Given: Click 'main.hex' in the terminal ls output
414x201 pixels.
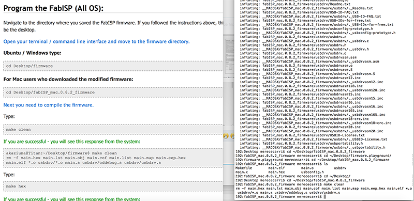Looking at the screenshot, I should pos(277,172).
